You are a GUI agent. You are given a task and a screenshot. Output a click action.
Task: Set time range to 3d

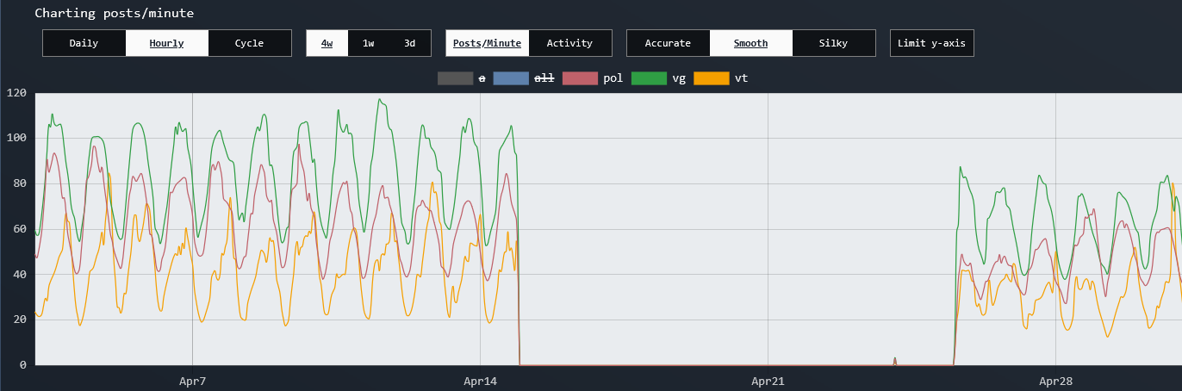pos(410,43)
